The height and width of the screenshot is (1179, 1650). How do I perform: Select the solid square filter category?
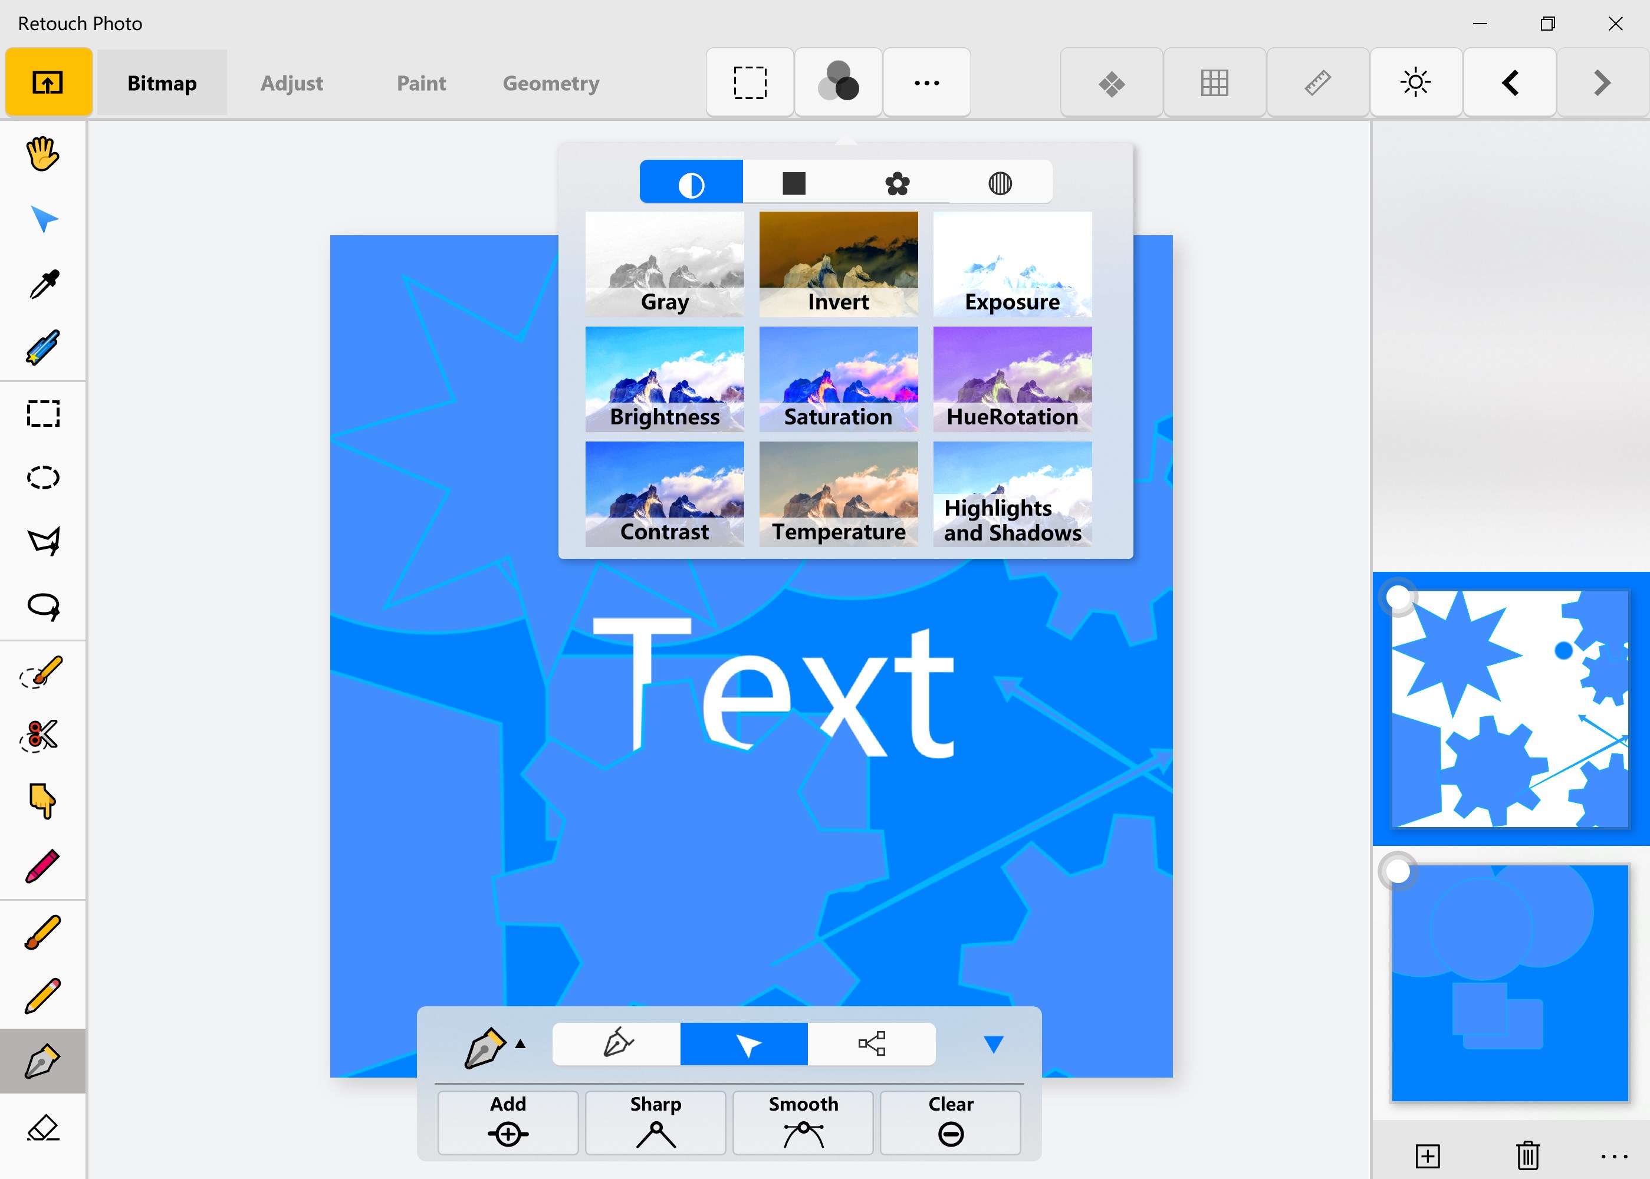(794, 183)
